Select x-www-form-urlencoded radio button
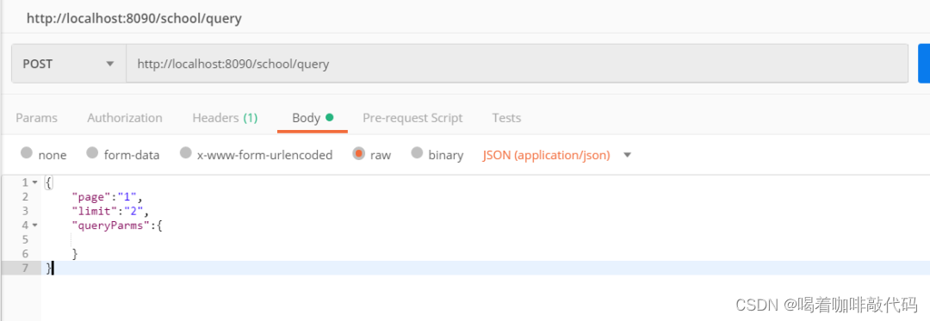 click(186, 153)
